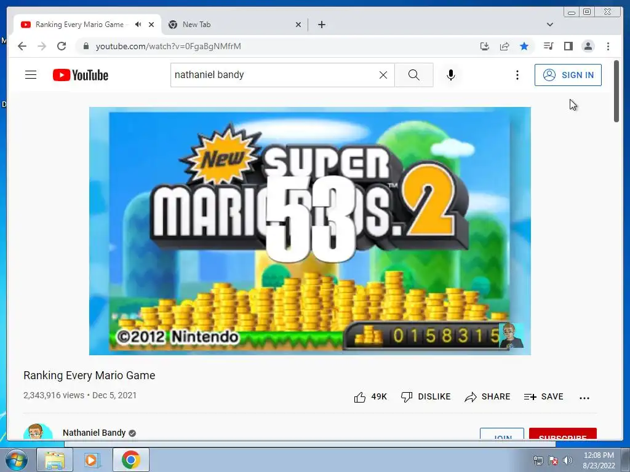The height and width of the screenshot is (472, 630).
Task: Open the Nathaniel Bandy channel name link
Action: coord(94,433)
